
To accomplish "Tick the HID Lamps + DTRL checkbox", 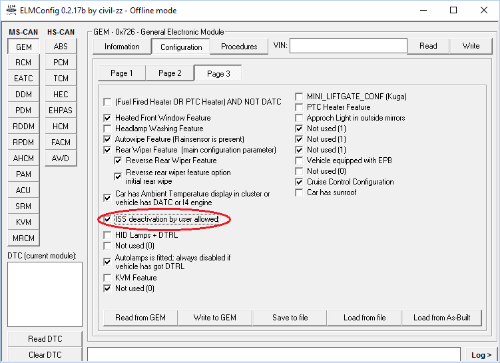I will coord(108,235).
